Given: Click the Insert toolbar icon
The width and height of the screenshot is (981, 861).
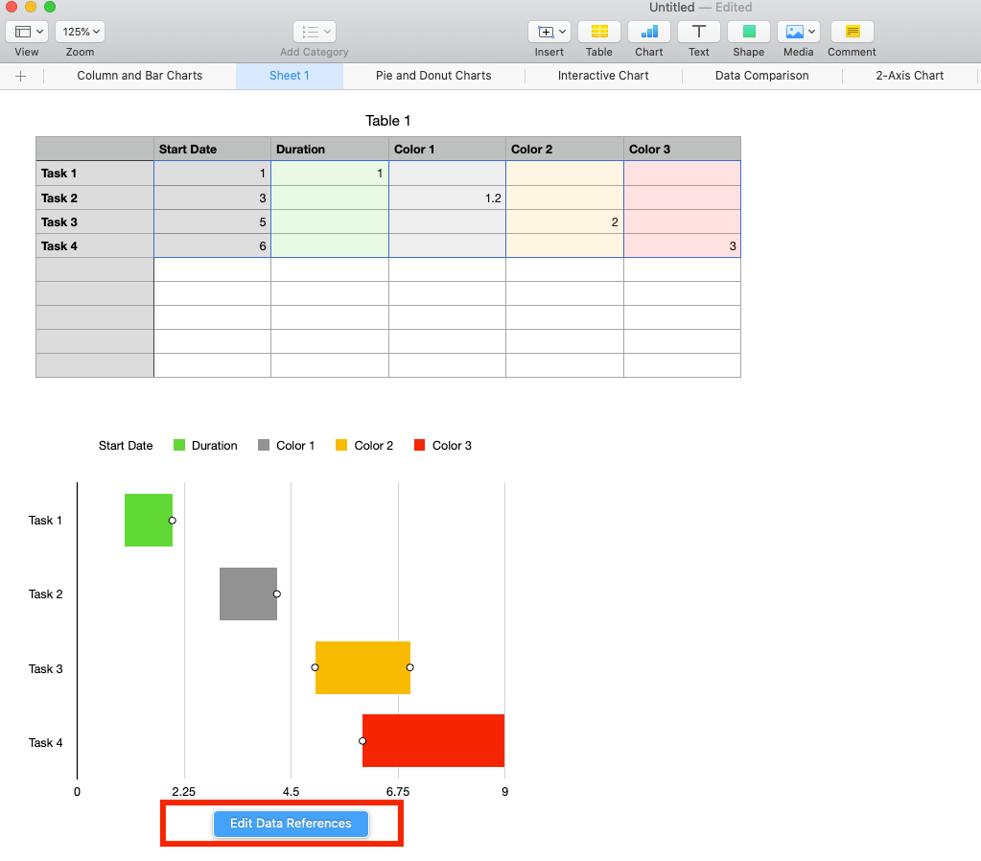Looking at the screenshot, I should coord(545,31).
